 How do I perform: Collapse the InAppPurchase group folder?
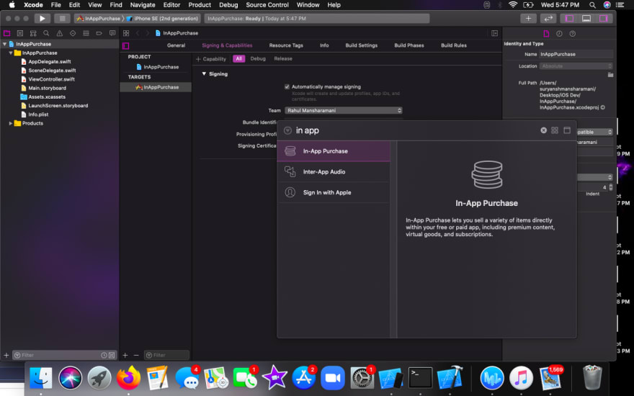tap(11, 53)
